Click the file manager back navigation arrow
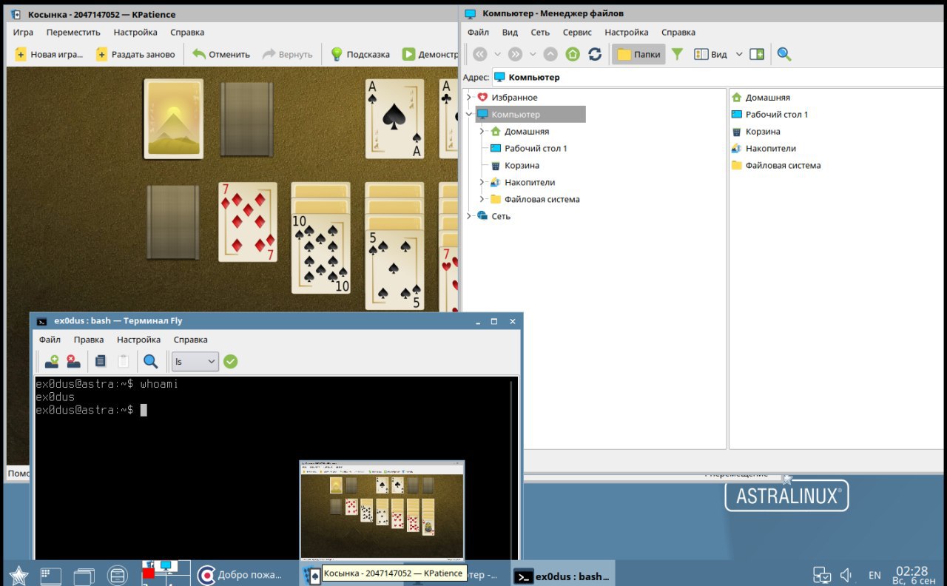The image size is (947, 586). 480,54
